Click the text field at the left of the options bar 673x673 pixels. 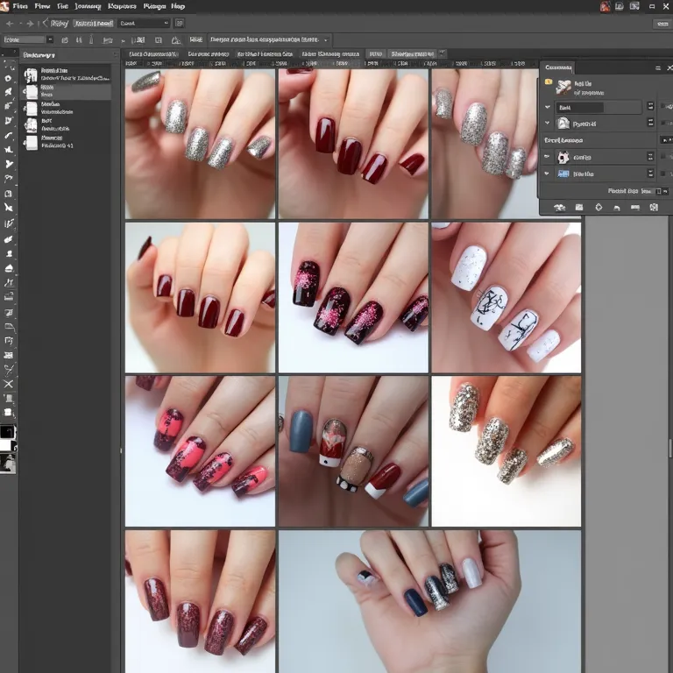(24, 40)
